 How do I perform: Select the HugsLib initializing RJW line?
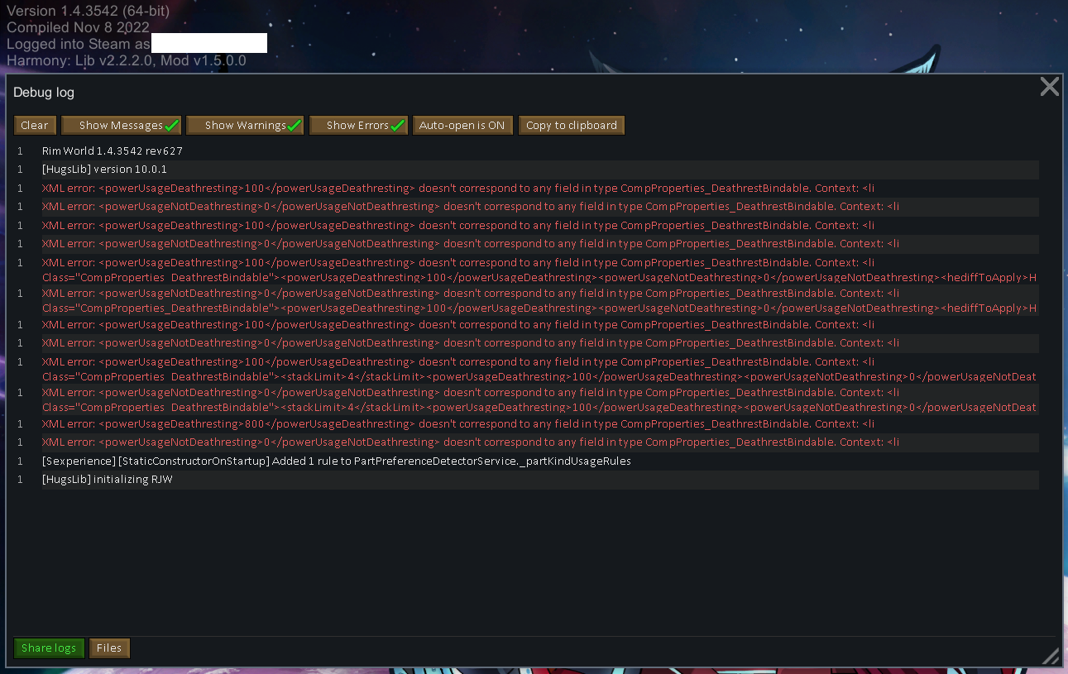tap(540, 480)
